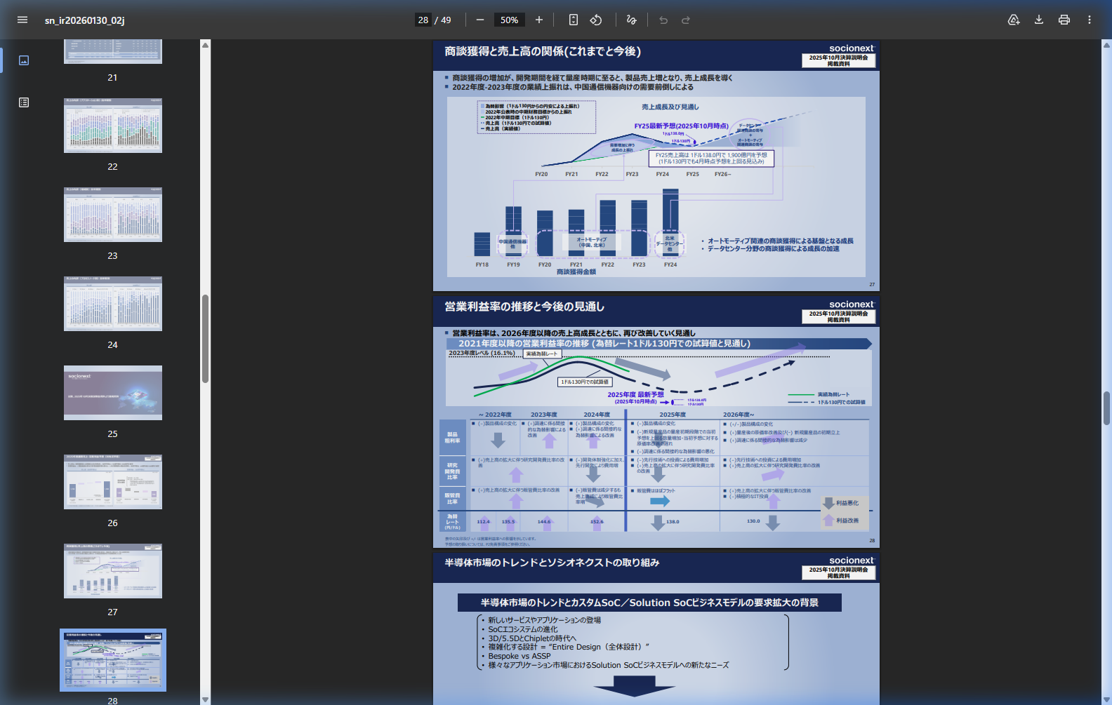The width and height of the screenshot is (1112, 705).
Task: Switch to the document outline tab
Action: pyautogui.click(x=24, y=102)
